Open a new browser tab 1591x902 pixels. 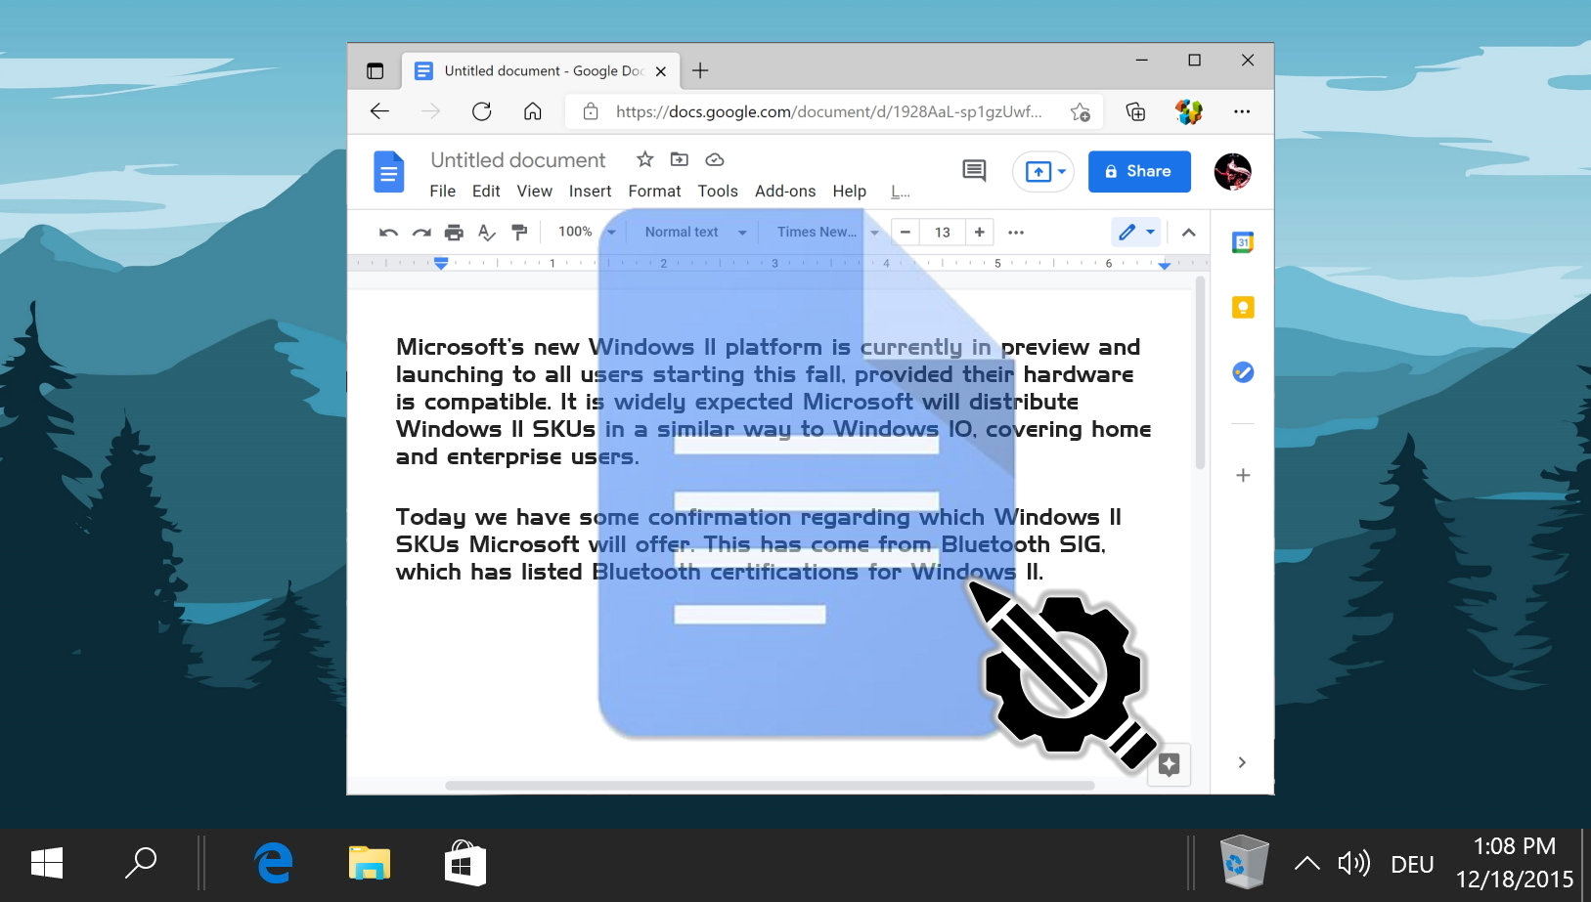[700, 70]
